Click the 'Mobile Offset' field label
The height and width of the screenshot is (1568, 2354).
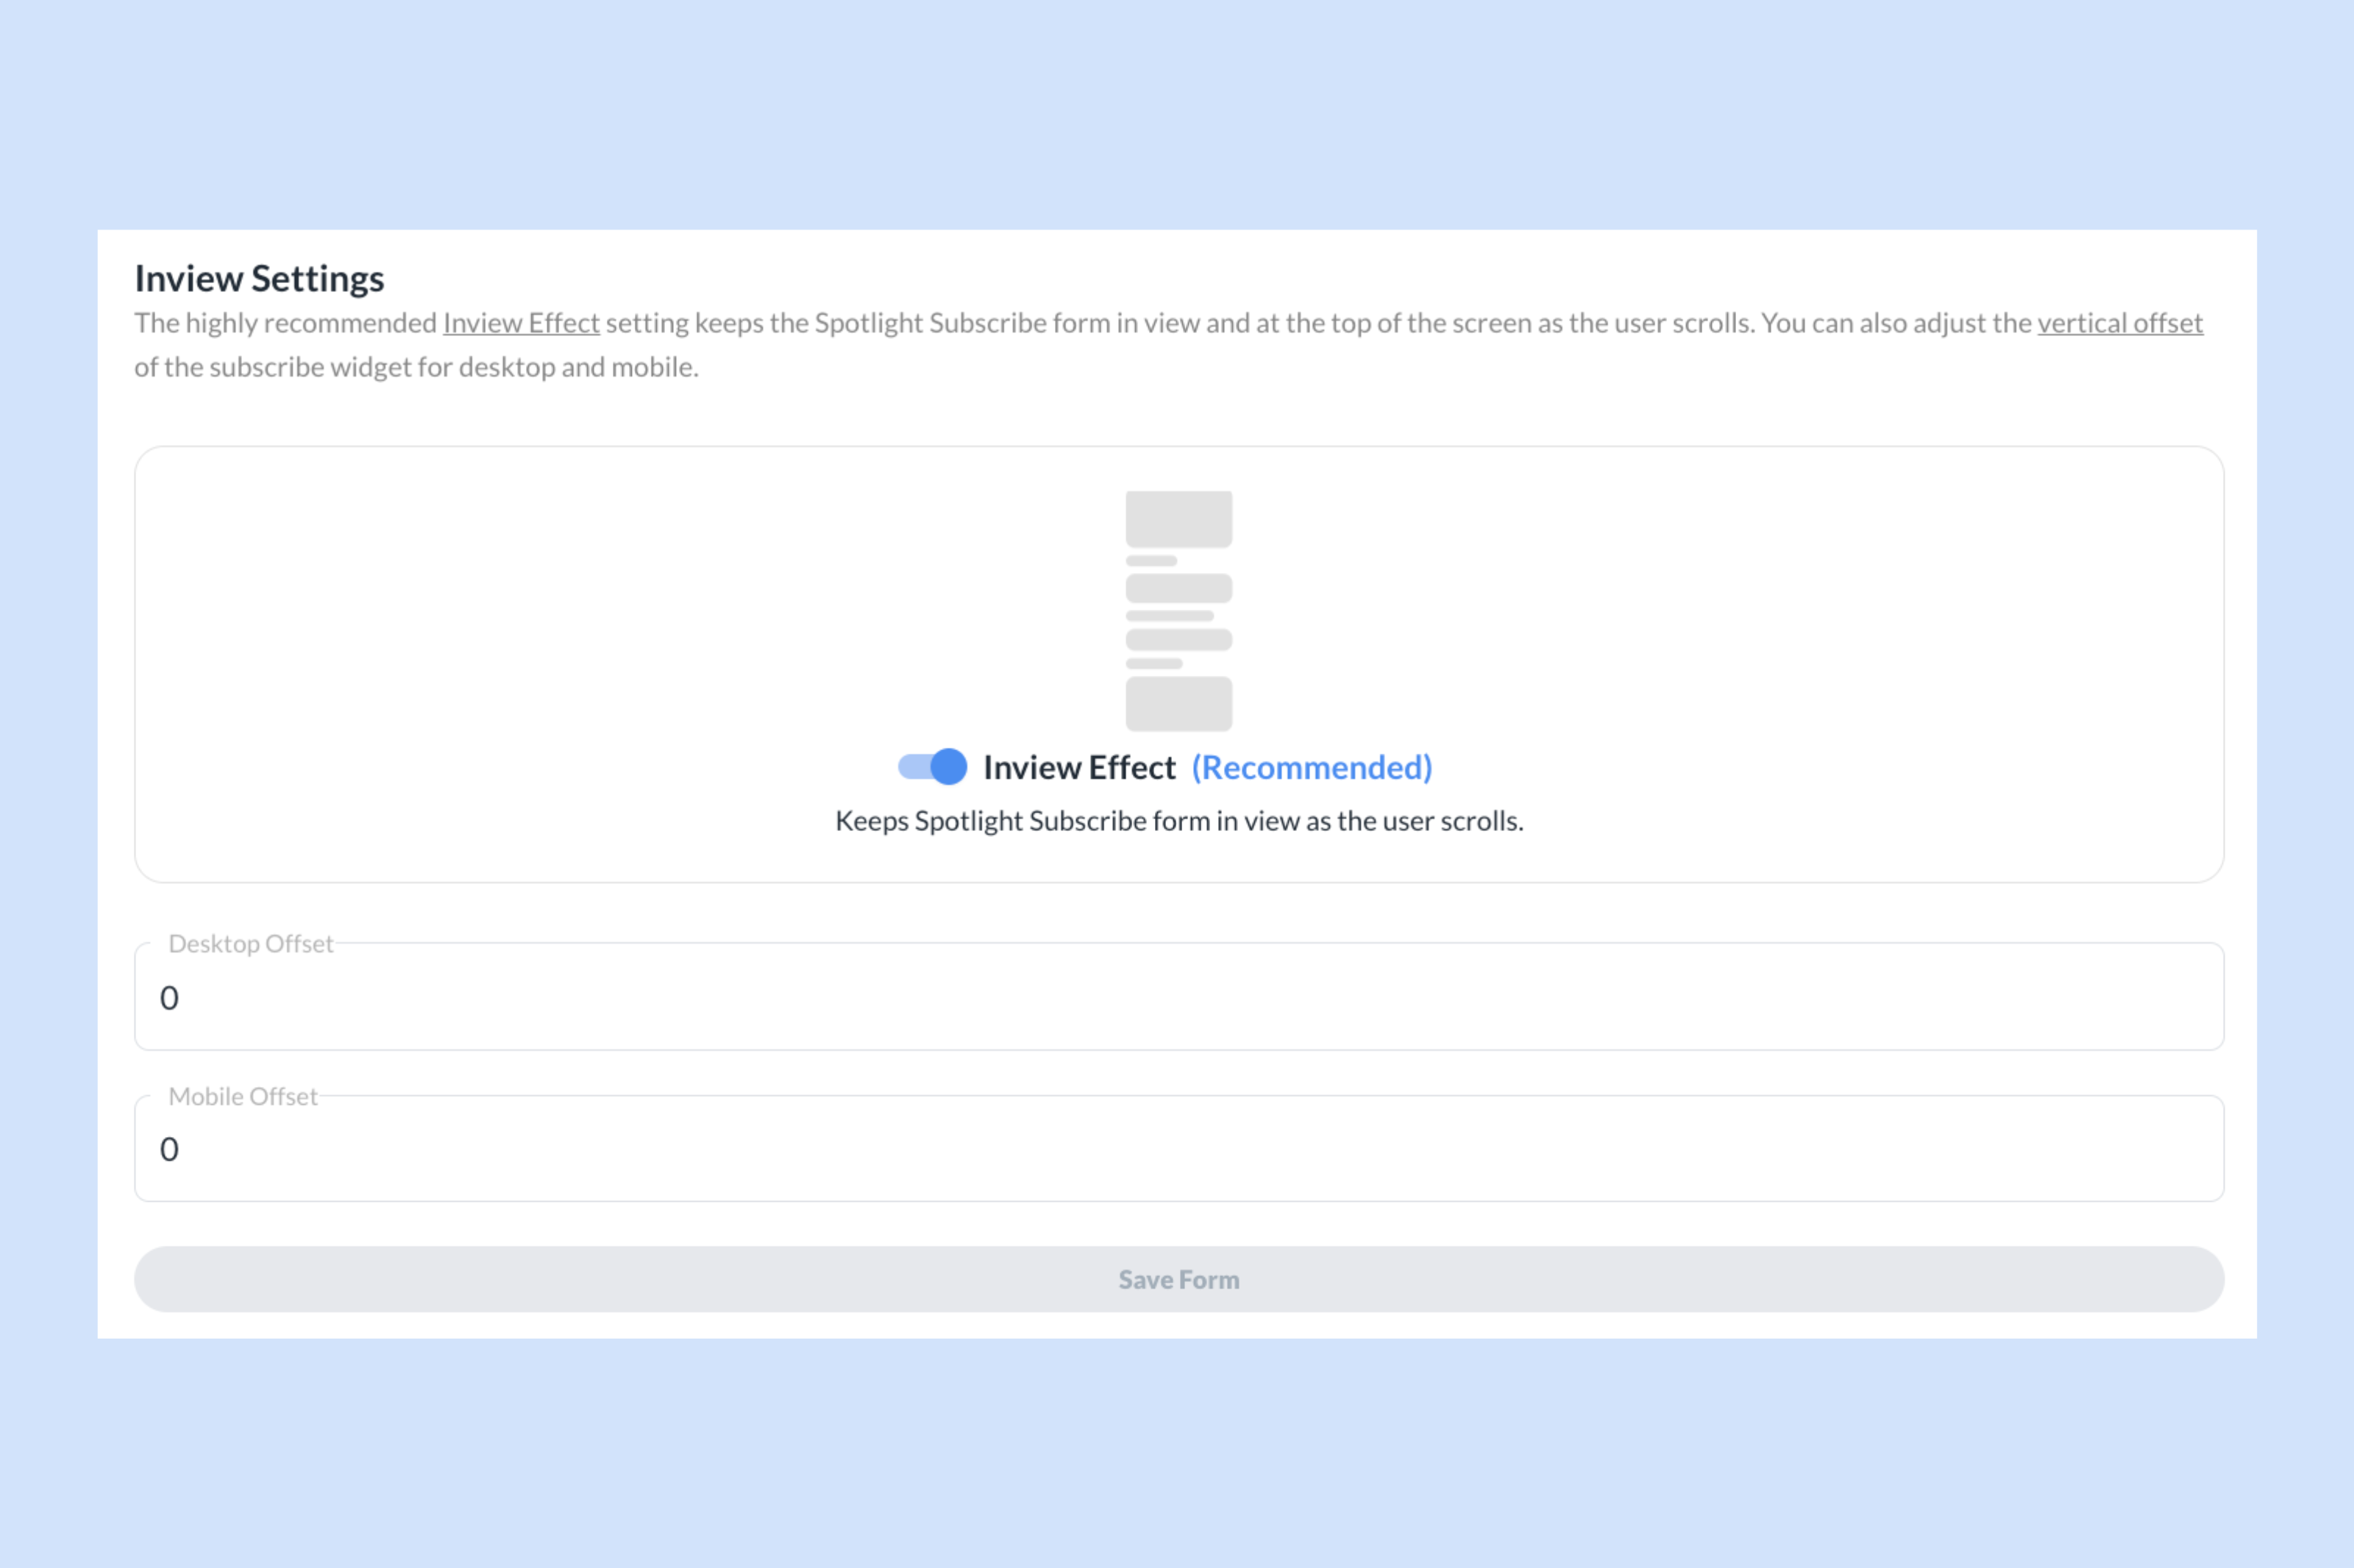coord(242,1096)
